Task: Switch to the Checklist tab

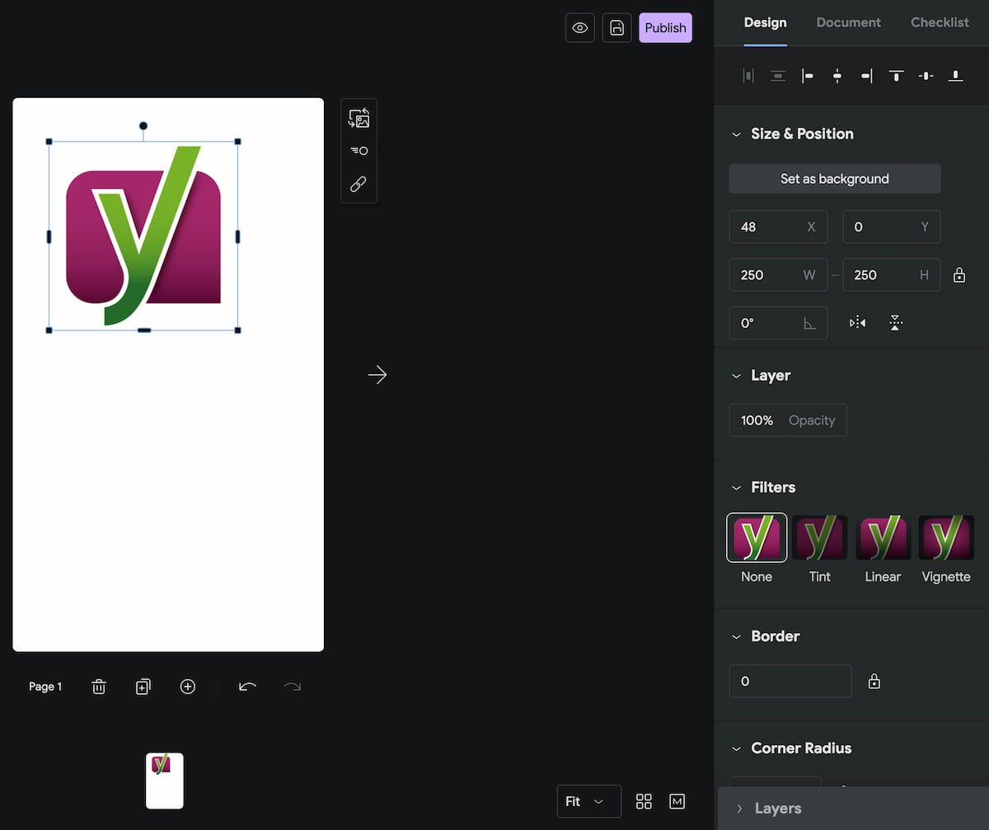Action: (x=940, y=22)
